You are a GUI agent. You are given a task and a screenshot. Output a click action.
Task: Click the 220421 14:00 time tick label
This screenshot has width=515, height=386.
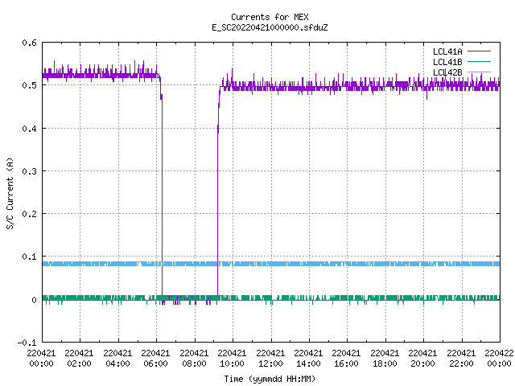[308, 359]
